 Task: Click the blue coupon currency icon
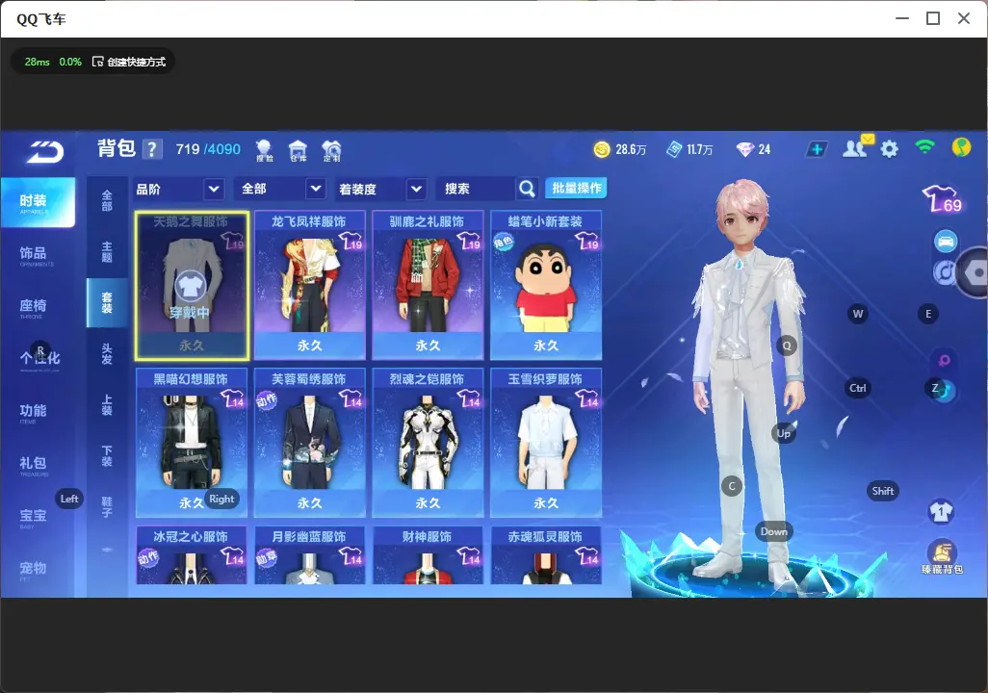(674, 149)
